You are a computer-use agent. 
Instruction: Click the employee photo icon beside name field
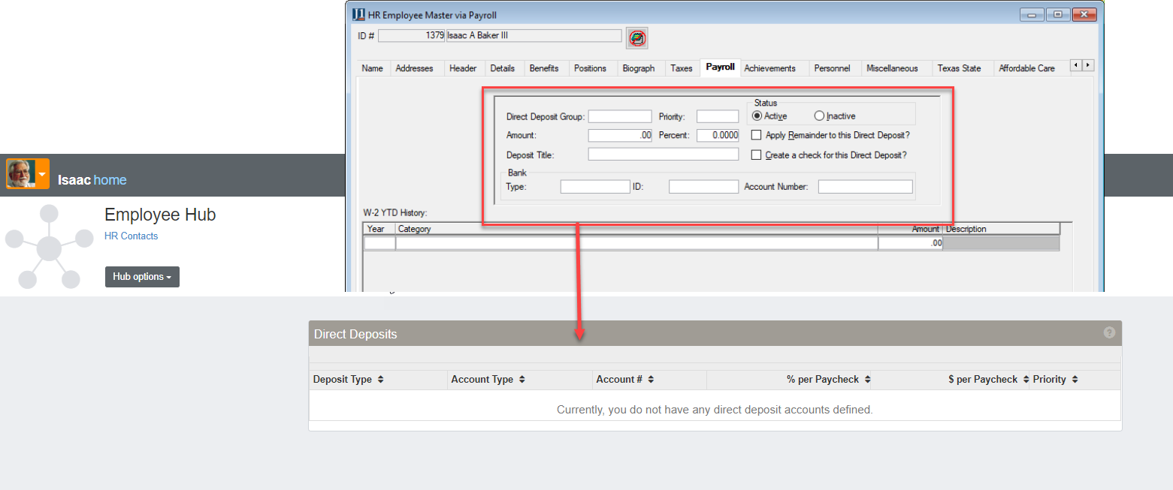click(x=636, y=37)
